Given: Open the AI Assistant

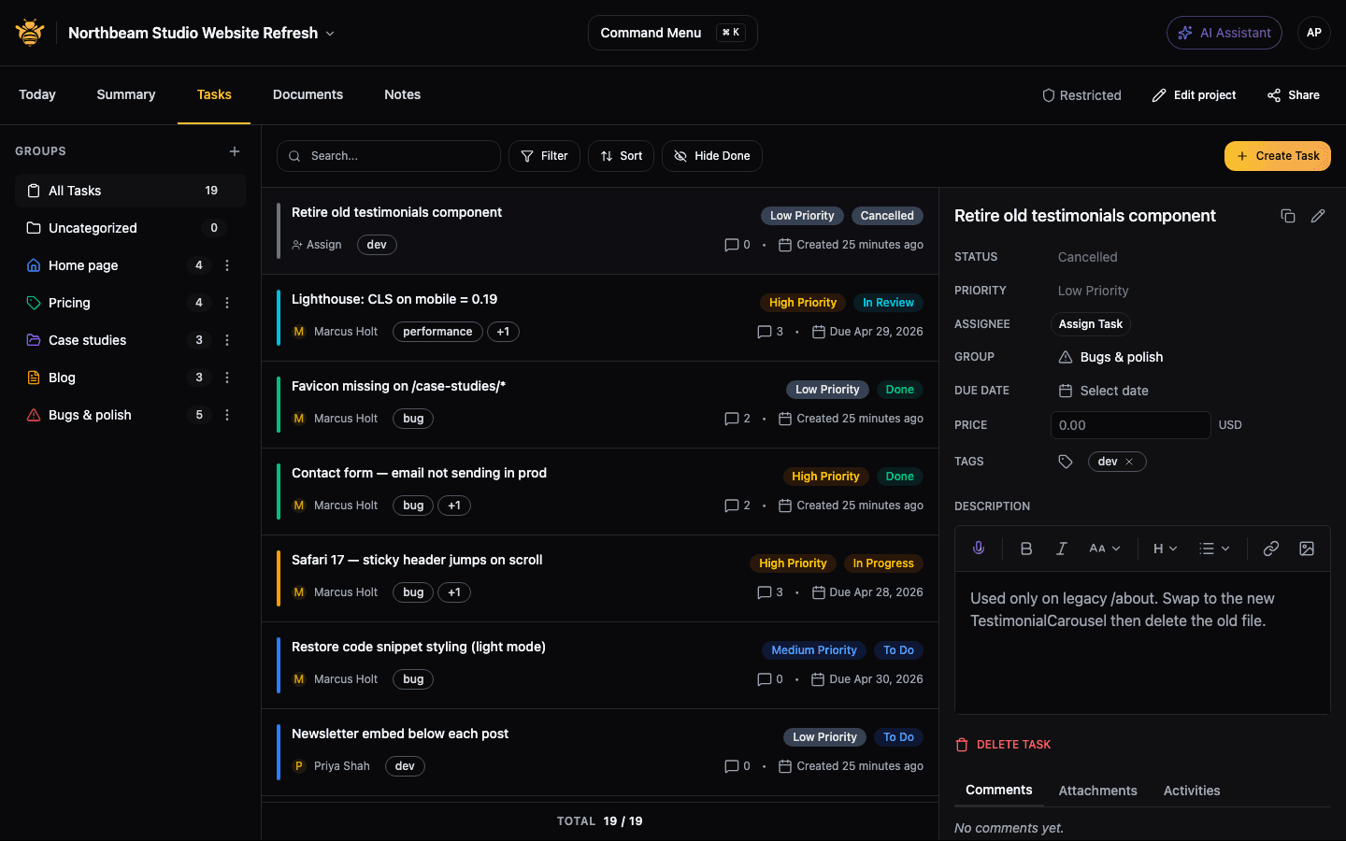Looking at the screenshot, I should pos(1224,32).
